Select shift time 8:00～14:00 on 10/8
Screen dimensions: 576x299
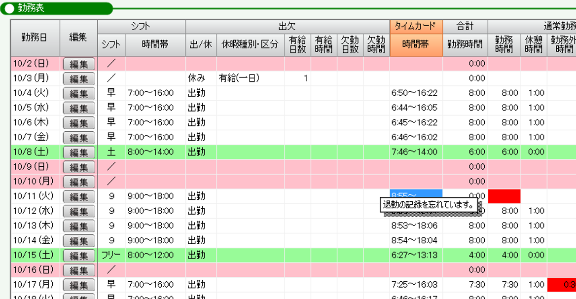[x=155, y=151]
